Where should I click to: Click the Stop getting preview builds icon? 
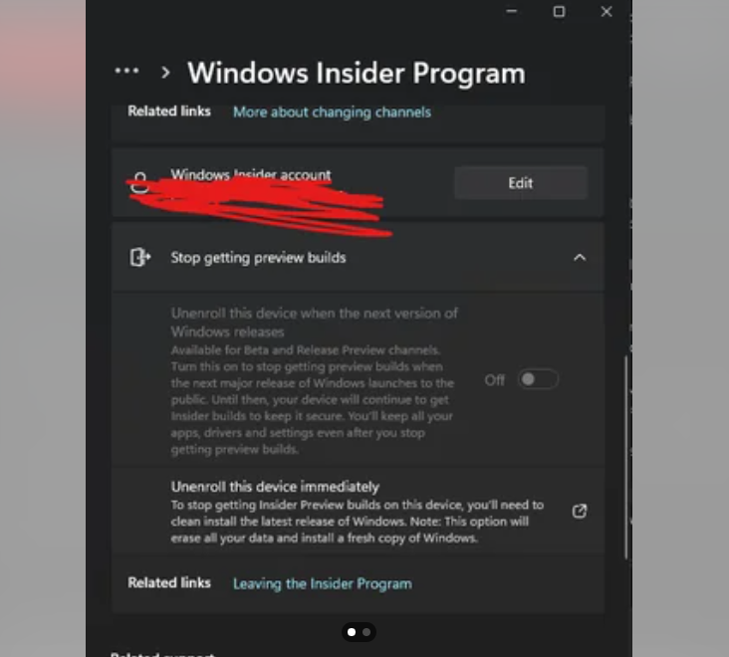[140, 257]
